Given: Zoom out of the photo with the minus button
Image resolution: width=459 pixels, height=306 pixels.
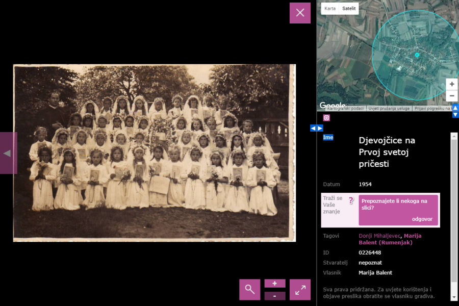Looking at the screenshot, I should [275, 296].
